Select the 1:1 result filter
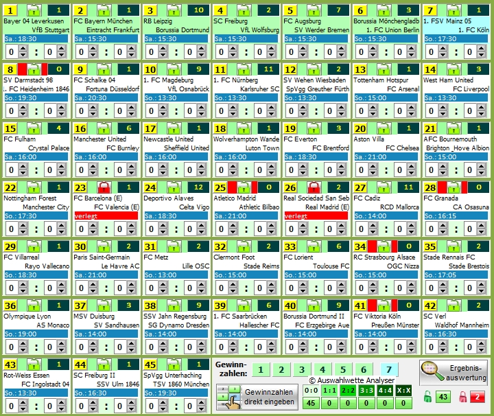Screen dimensions: 494x416 click(329, 391)
